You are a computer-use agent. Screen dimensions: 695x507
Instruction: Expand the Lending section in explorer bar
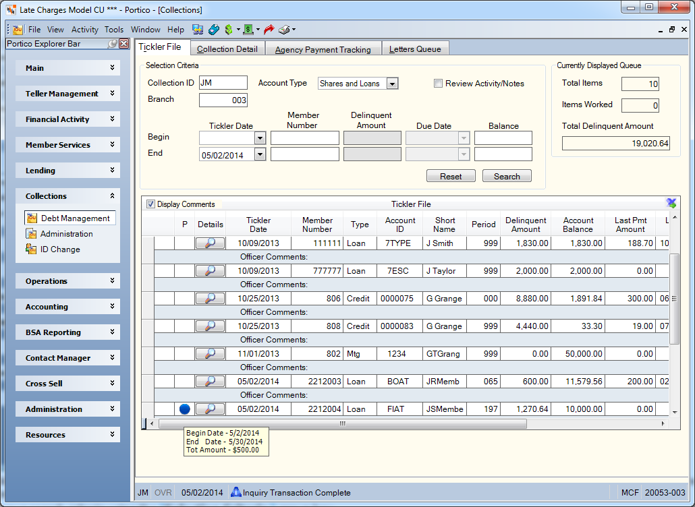click(x=68, y=171)
